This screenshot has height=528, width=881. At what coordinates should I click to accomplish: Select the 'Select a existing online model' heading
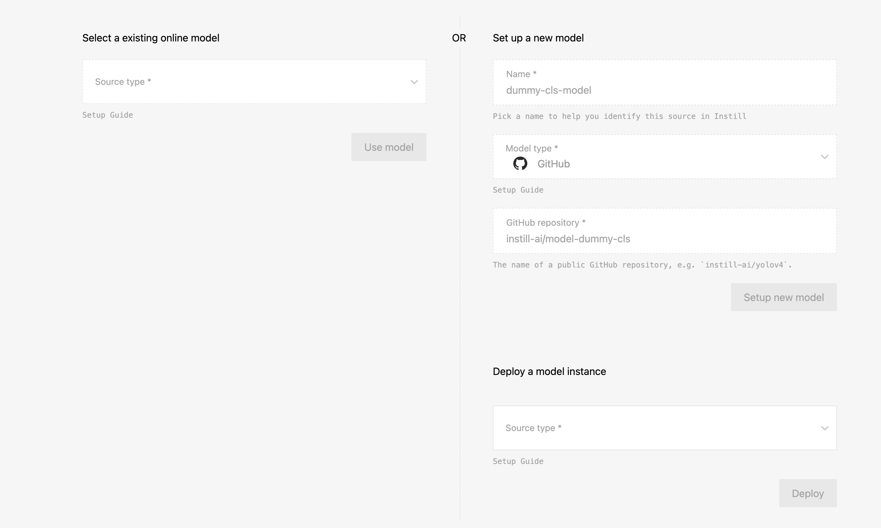(x=151, y=38)
